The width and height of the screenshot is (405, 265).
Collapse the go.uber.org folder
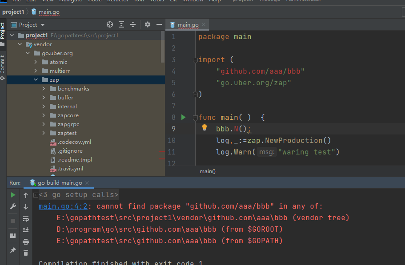pos(28,53)
